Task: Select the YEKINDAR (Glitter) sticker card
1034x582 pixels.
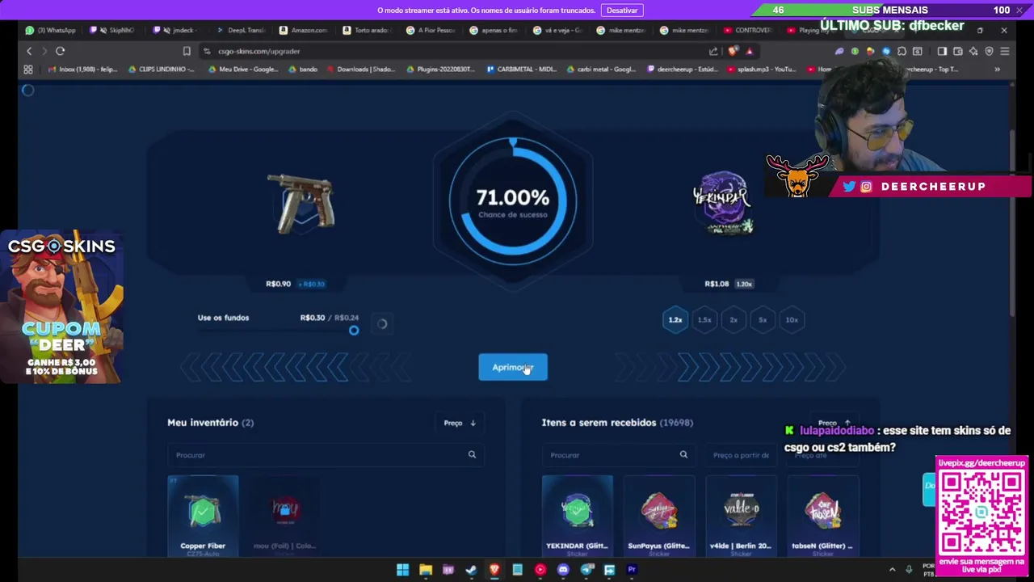Action: [577, 517]
